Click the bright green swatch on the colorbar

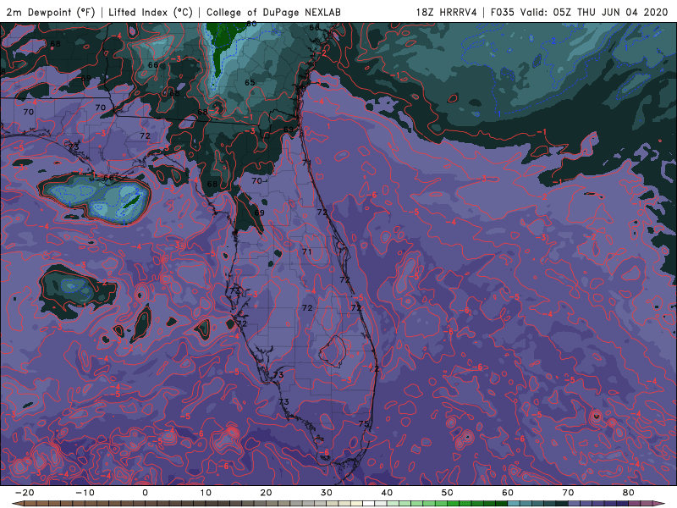pos(454,504)
